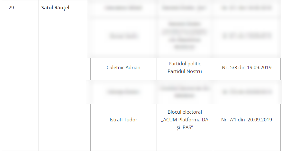The width and height of the screenshot is (282, 151).
Task: Click decision Nr. 5/3 din 19.09.2019
Action: (x=247, y=68)
